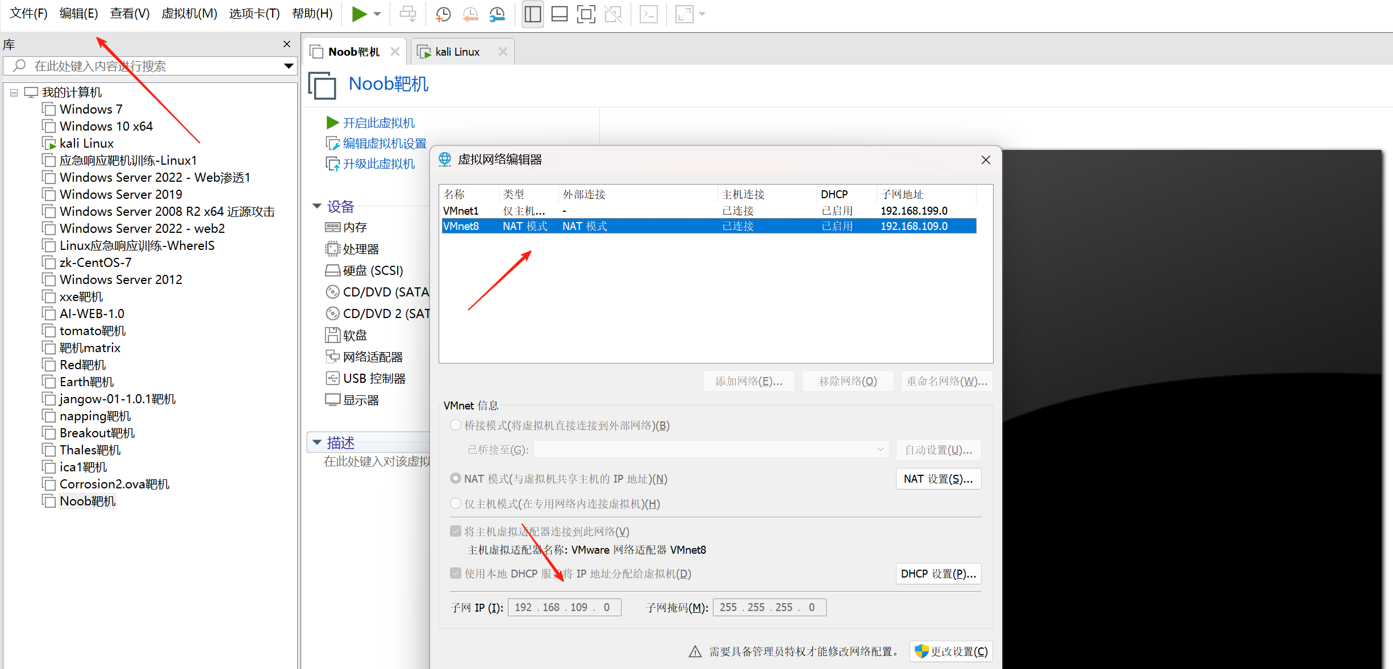Enter full screen mode icon

(586, 14)
